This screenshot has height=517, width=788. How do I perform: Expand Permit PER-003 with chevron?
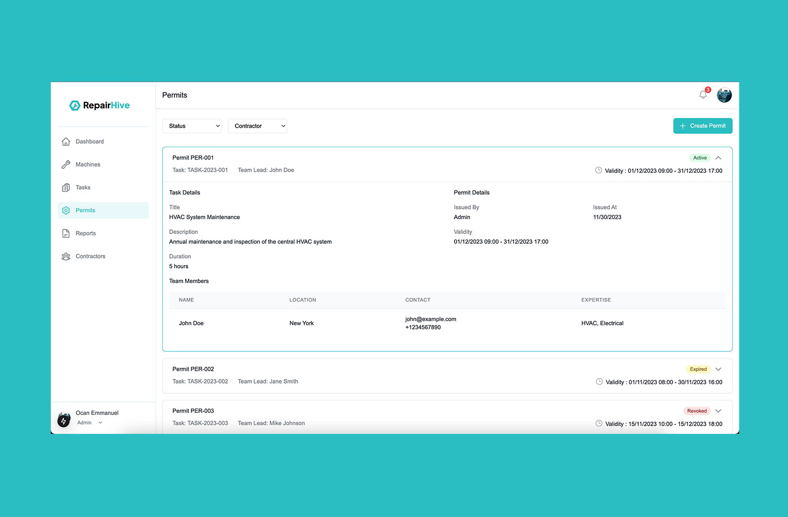718,411
